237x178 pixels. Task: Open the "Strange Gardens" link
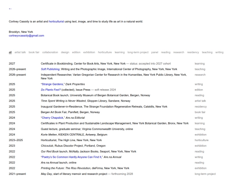point(53,84)
